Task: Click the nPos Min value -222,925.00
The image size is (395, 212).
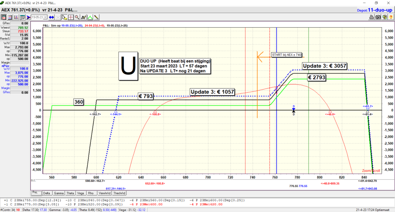Action: pyautogui.click(x=19, y=81)
